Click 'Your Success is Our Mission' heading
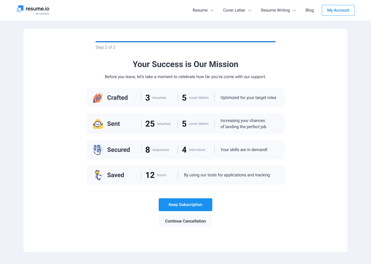Image resolution: width=371 pixels, height=264 pixels. [185, 64]
